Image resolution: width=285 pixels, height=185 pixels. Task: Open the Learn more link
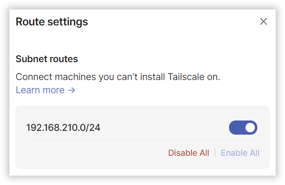[x=46, y=90]
